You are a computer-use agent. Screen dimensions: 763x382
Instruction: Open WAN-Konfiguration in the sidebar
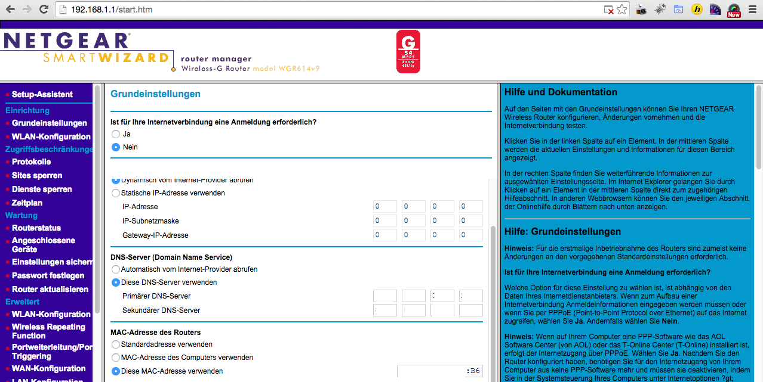[x=49, y=368]
